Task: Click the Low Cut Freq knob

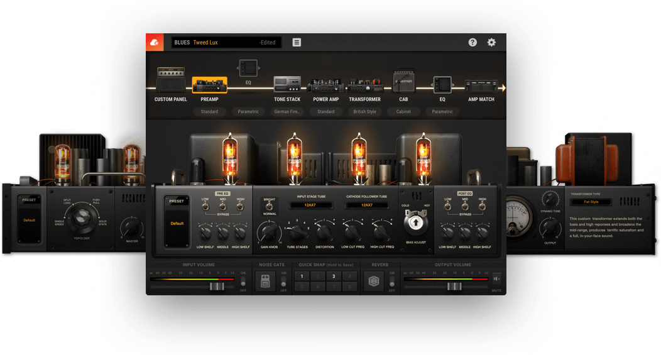Action: (x=352, y=232)
